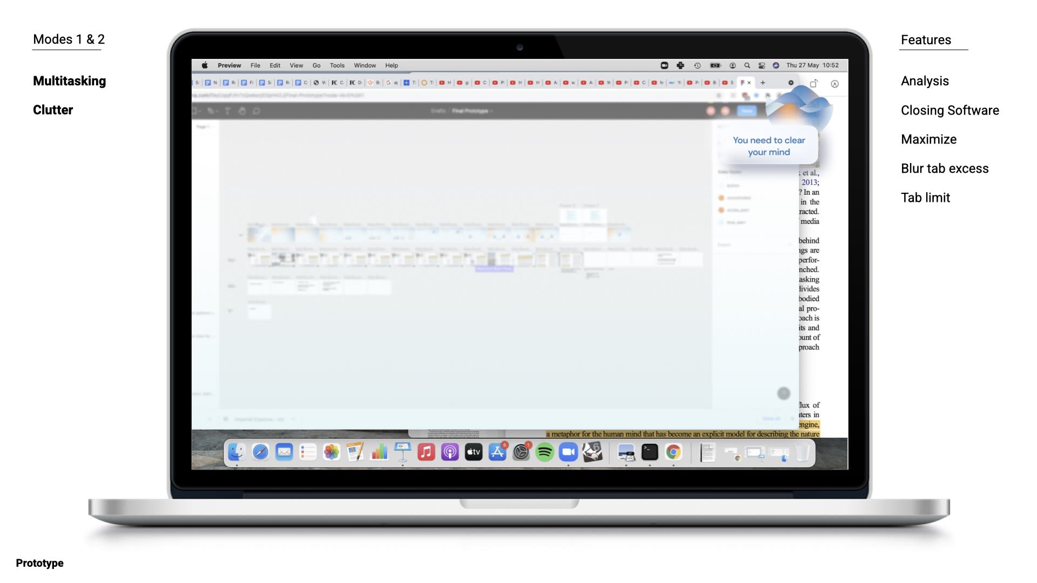Open the Tools menu in Preview

tap(336, 65)
